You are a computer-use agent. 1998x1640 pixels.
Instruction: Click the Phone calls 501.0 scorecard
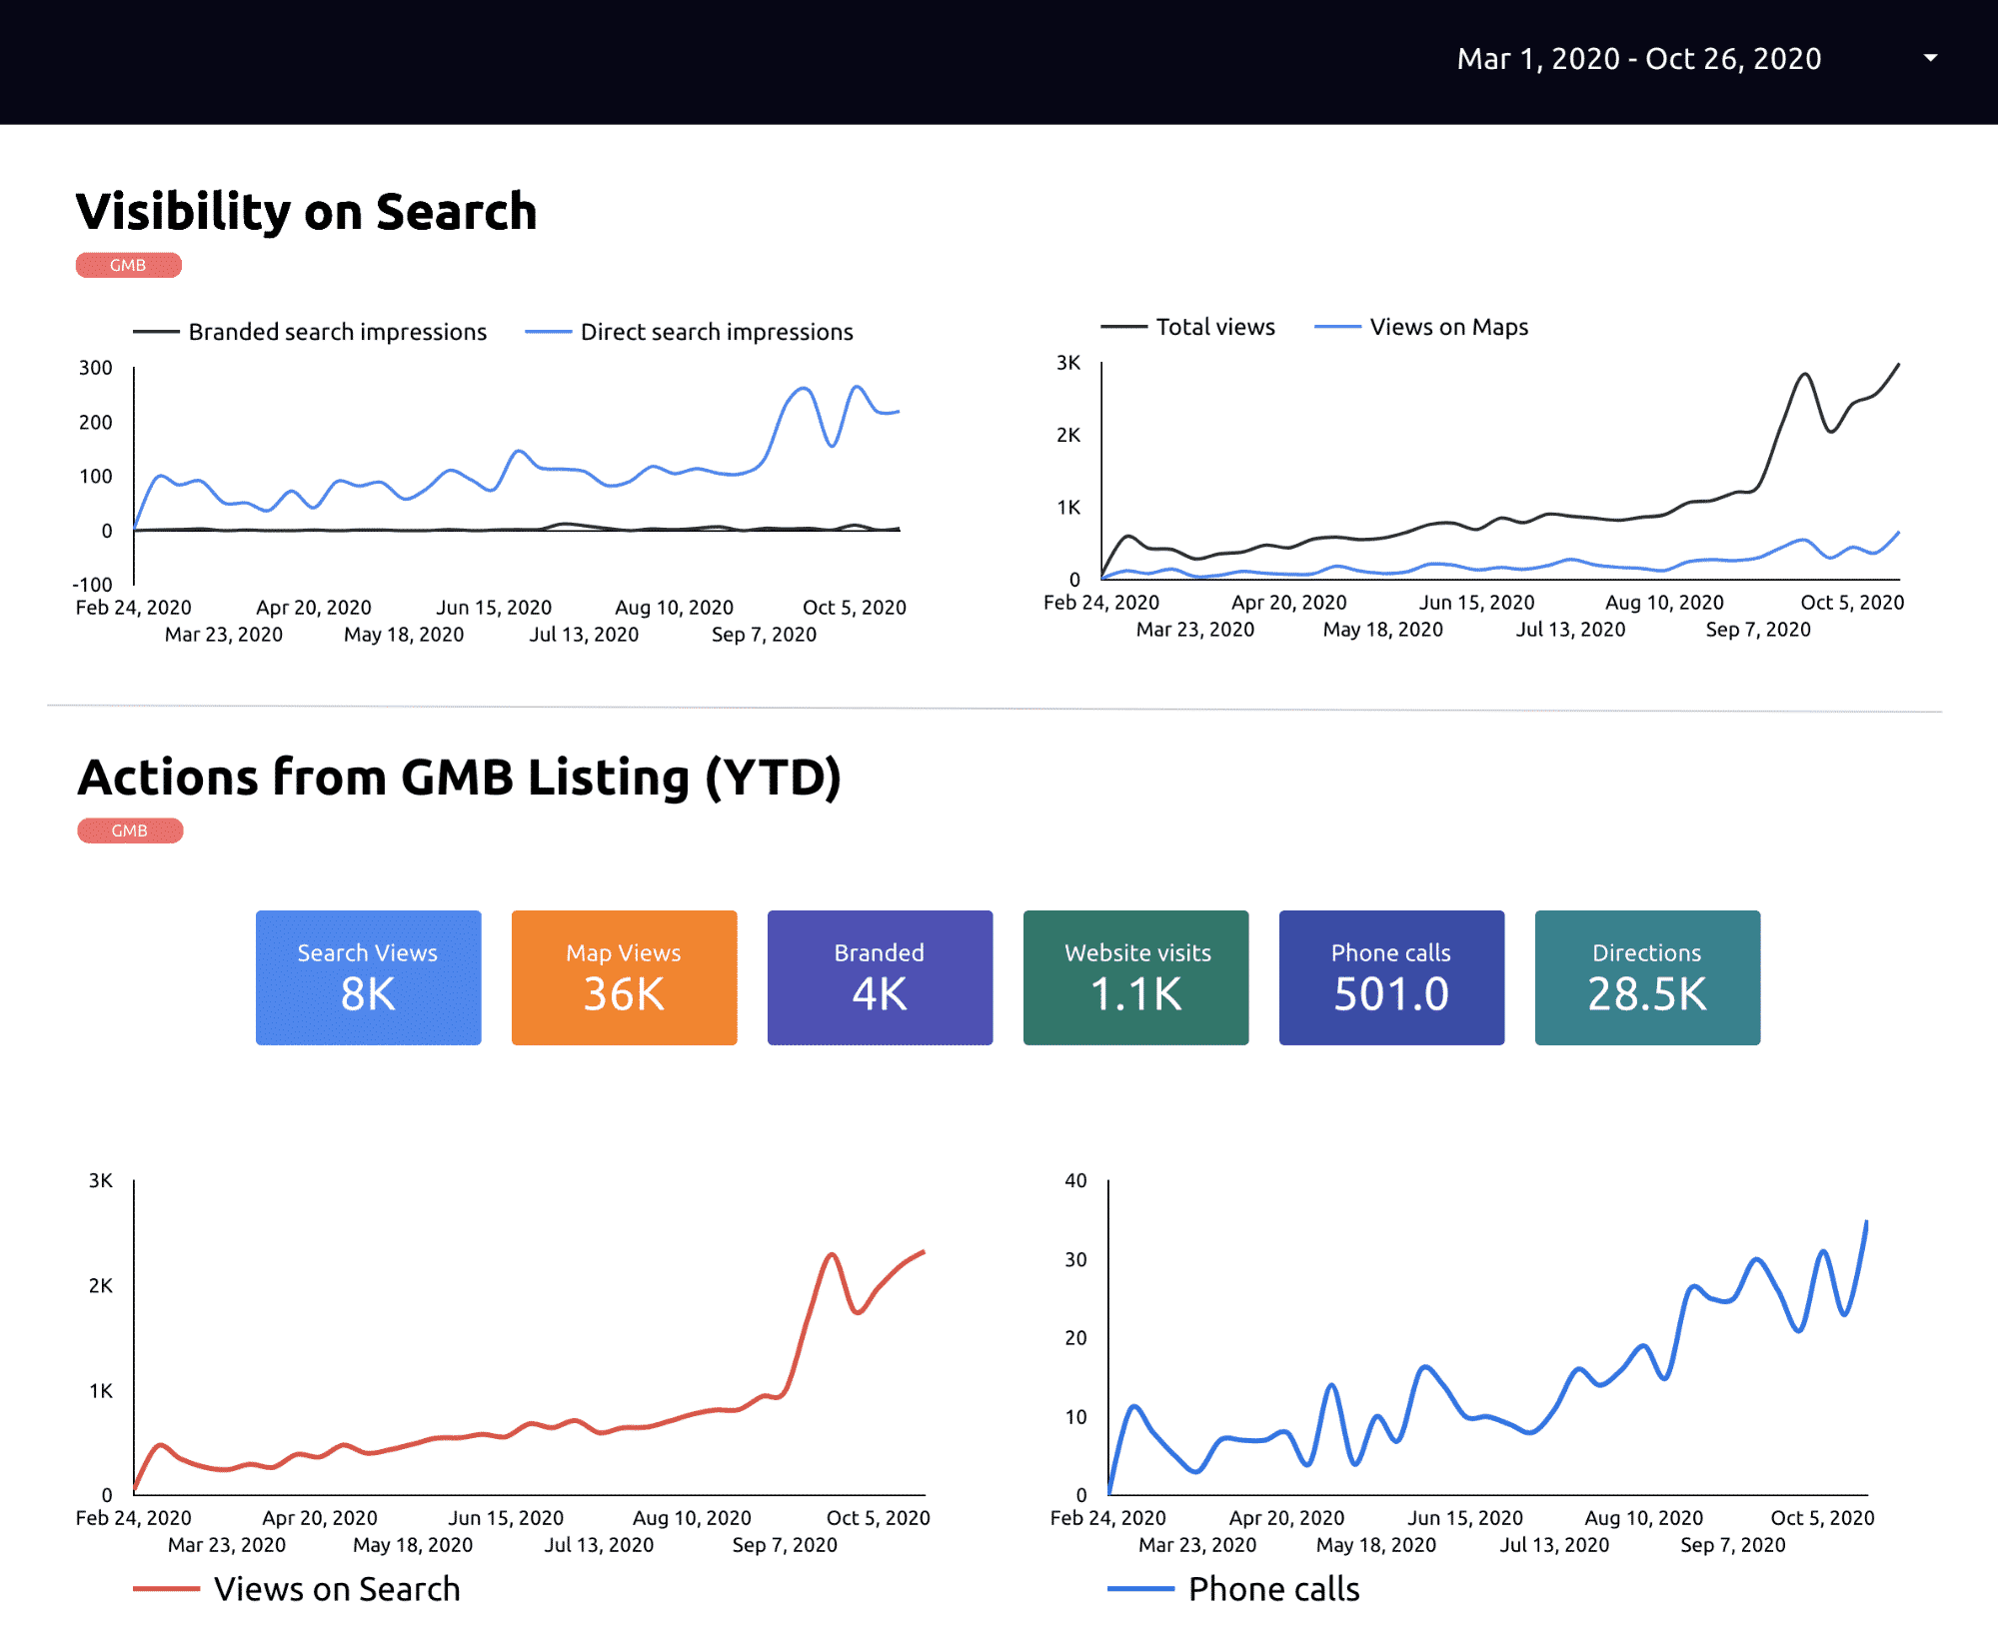click(x=1391, y=976)
